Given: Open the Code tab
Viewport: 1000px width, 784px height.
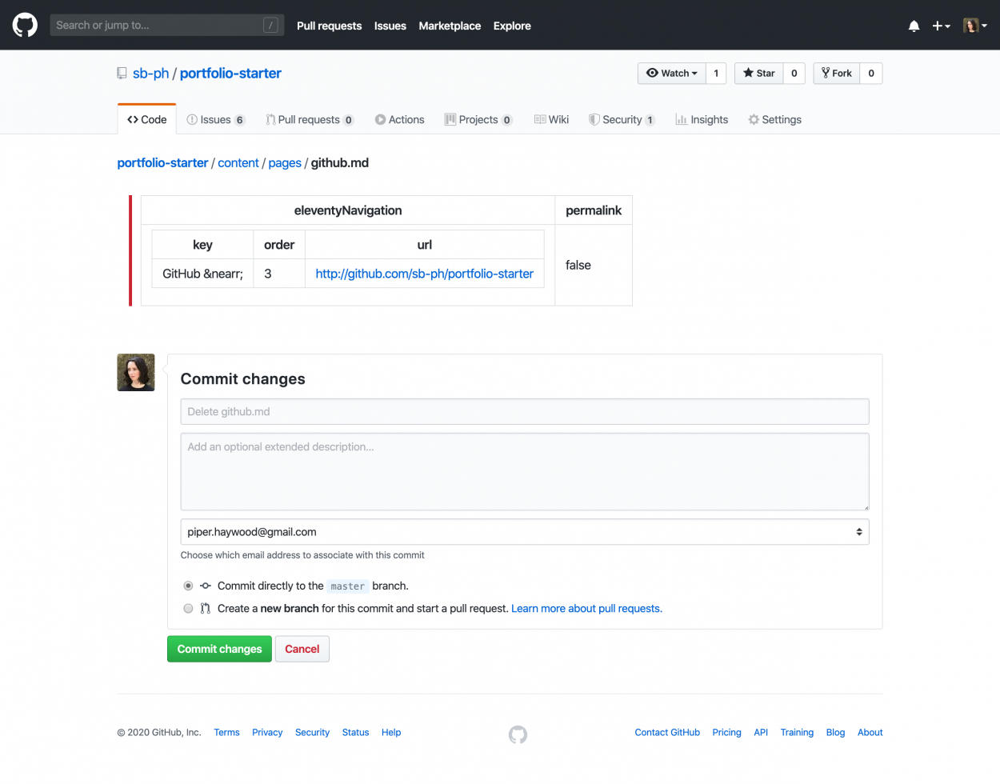Looking at the screenshot, I should (147, 119).
